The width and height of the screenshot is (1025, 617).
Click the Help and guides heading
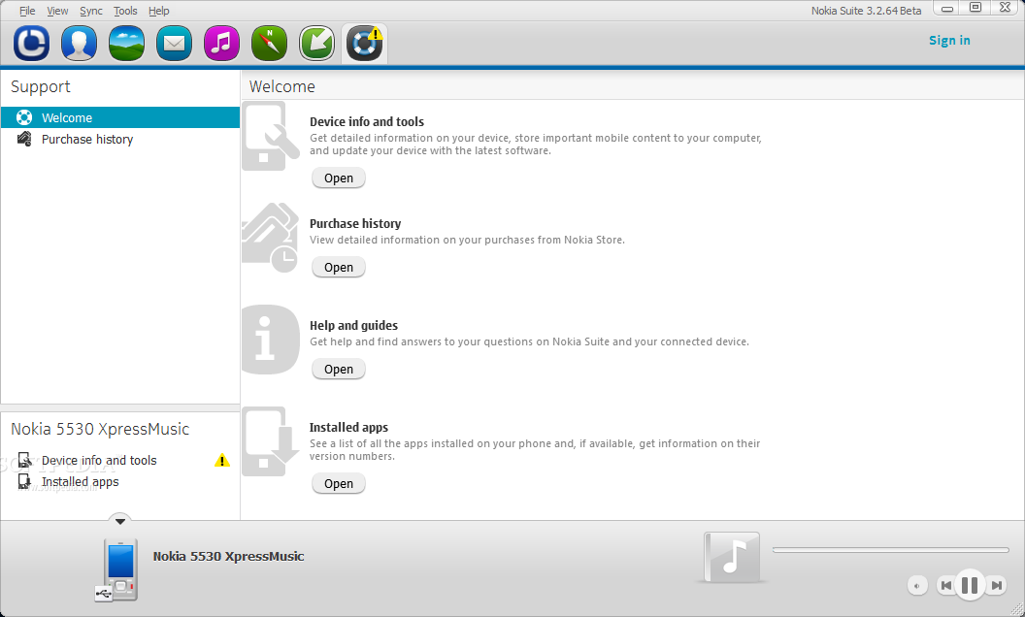[x=353, y=326]
